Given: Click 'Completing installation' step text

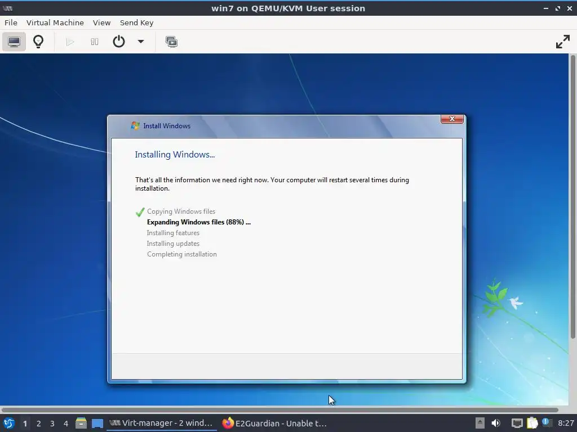Looking at the screenshot, I should point(182,254).
